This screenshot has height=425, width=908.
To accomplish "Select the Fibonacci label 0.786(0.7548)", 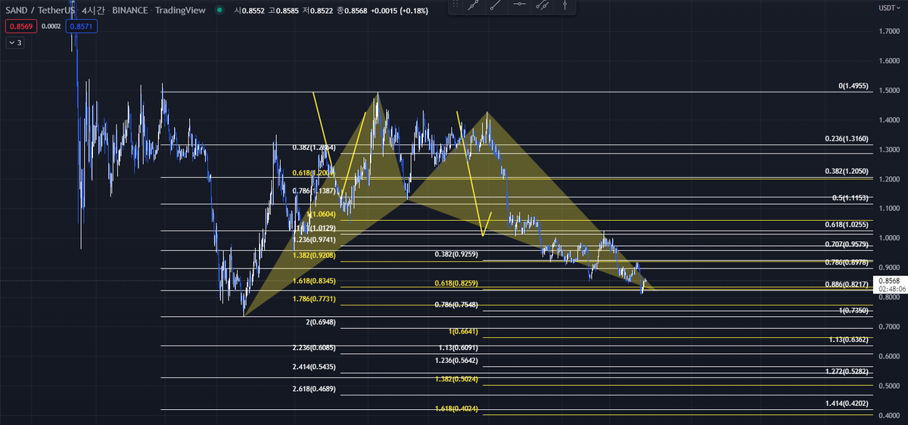I will tap(456, 304).
